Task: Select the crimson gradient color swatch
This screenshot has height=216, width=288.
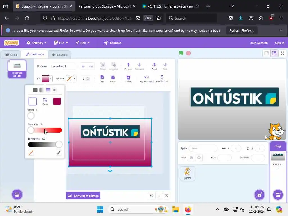Action: pyautogui.click(x=57, y=101)
